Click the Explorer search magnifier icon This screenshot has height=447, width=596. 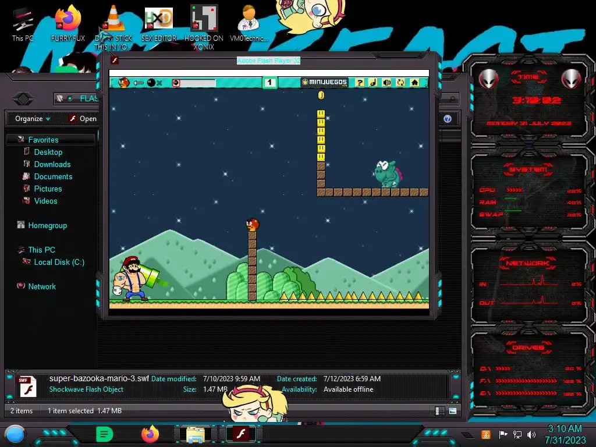(452, 99)
